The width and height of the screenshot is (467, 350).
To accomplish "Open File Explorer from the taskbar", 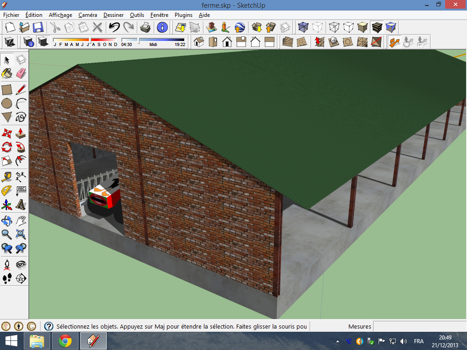I will (x=37, y=341).
